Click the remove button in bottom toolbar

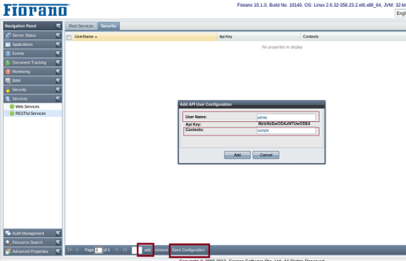[161, 250]
